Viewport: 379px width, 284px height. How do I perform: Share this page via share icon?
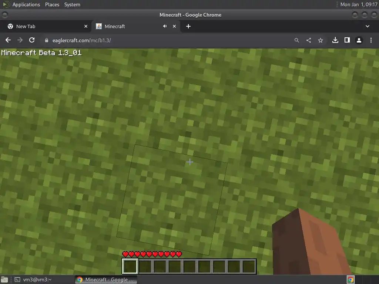coord(309,40)
